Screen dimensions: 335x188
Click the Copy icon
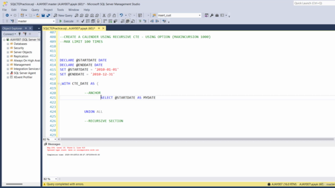109,15
